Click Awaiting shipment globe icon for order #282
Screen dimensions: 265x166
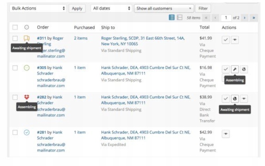235,99
